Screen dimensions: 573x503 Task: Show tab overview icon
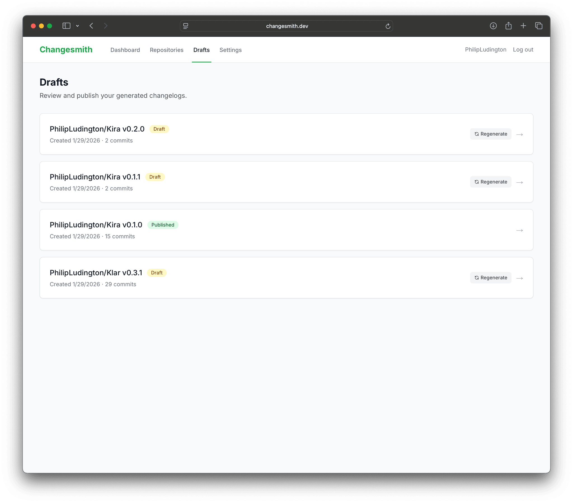click(539, 26)
